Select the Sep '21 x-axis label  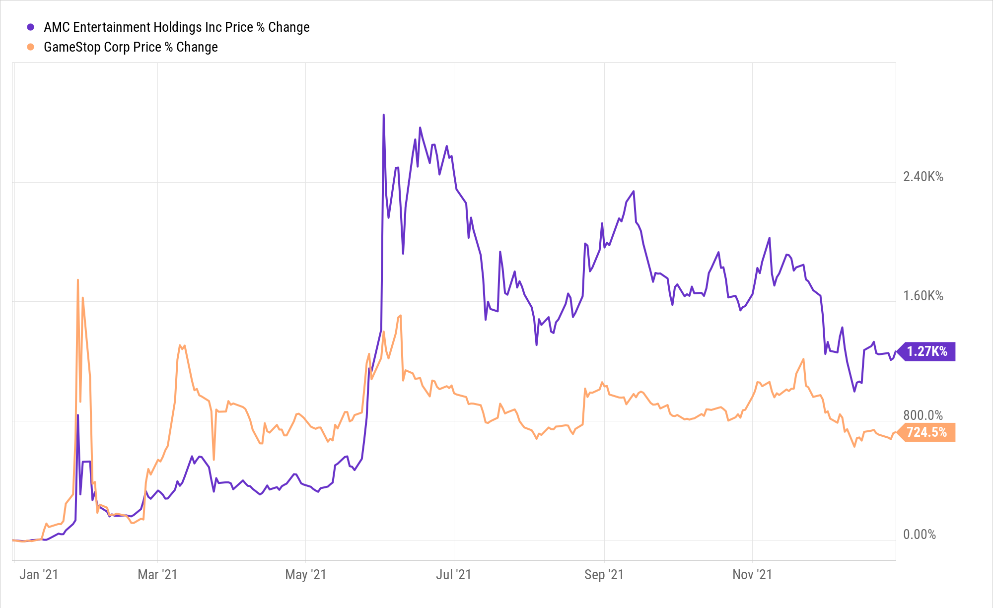[x=604, y=575]
